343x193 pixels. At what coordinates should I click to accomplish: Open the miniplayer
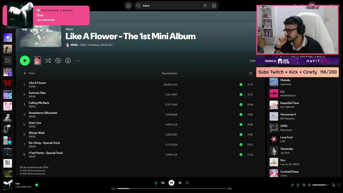click(x=333, y=185)
